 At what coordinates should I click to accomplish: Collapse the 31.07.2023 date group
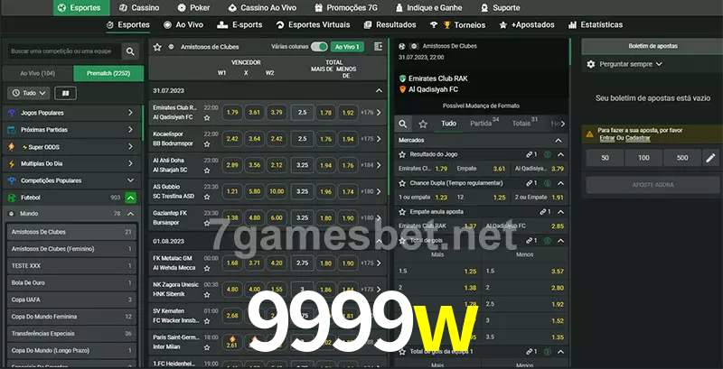[379, 91]
